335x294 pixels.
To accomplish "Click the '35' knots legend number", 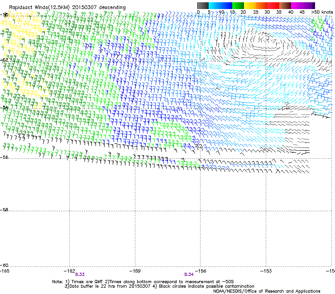I will click(279, 12).
